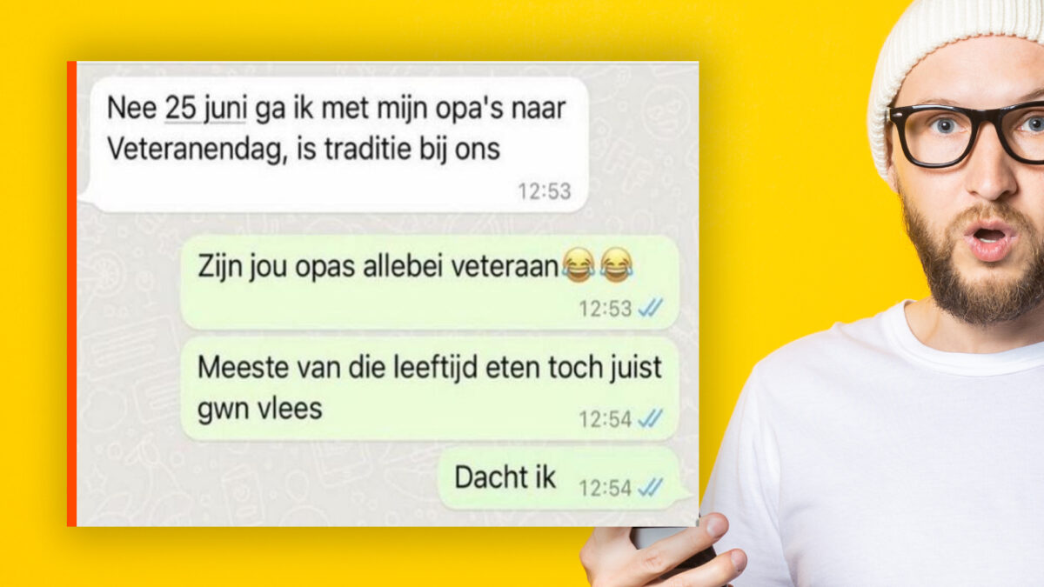1044x587 pixels.
Task: Select the 'Meeste van die leeftijd' message
Action: pos(429,387)
